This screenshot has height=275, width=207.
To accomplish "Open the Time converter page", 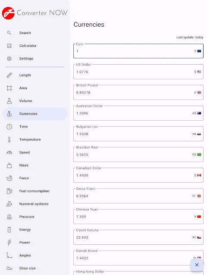I will 35,127.
